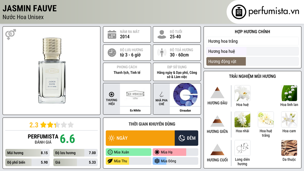The image size is (304, 171).
Task: Click the person icon beside Độ tuổi
Action: [162, 34]
